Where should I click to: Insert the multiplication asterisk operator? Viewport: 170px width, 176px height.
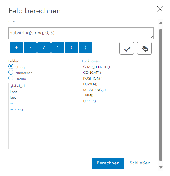click(58, 48)
